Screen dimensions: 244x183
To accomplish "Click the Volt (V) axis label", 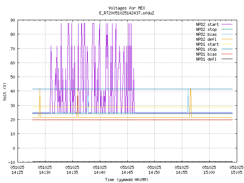I will tap(5, 91).
